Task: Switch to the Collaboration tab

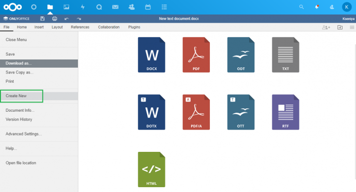Action: coord(109,27)
